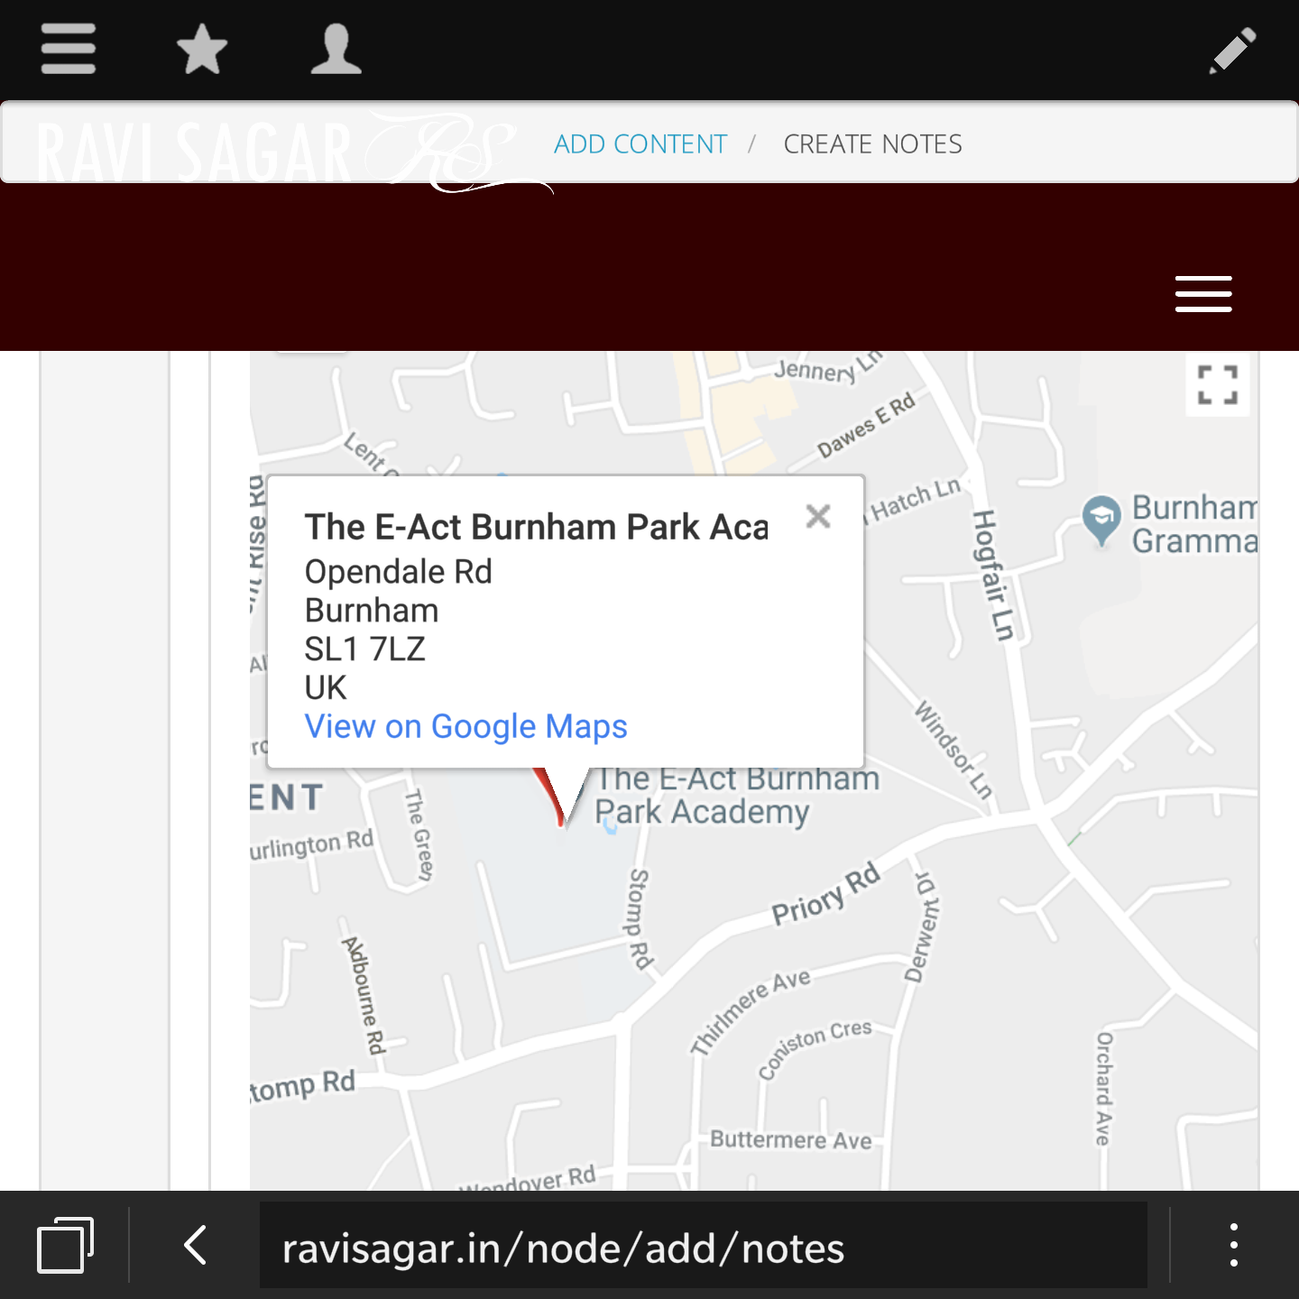
Task: Click The E-Act Burnham Park Academy map label
Action: pyautogui.click(x=735, y=795)
